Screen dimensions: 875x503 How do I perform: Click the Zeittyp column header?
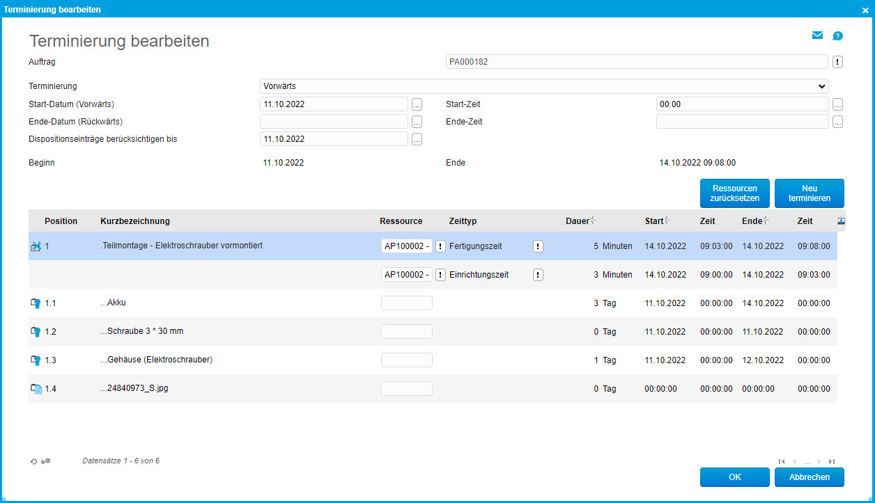pos(463,221)
